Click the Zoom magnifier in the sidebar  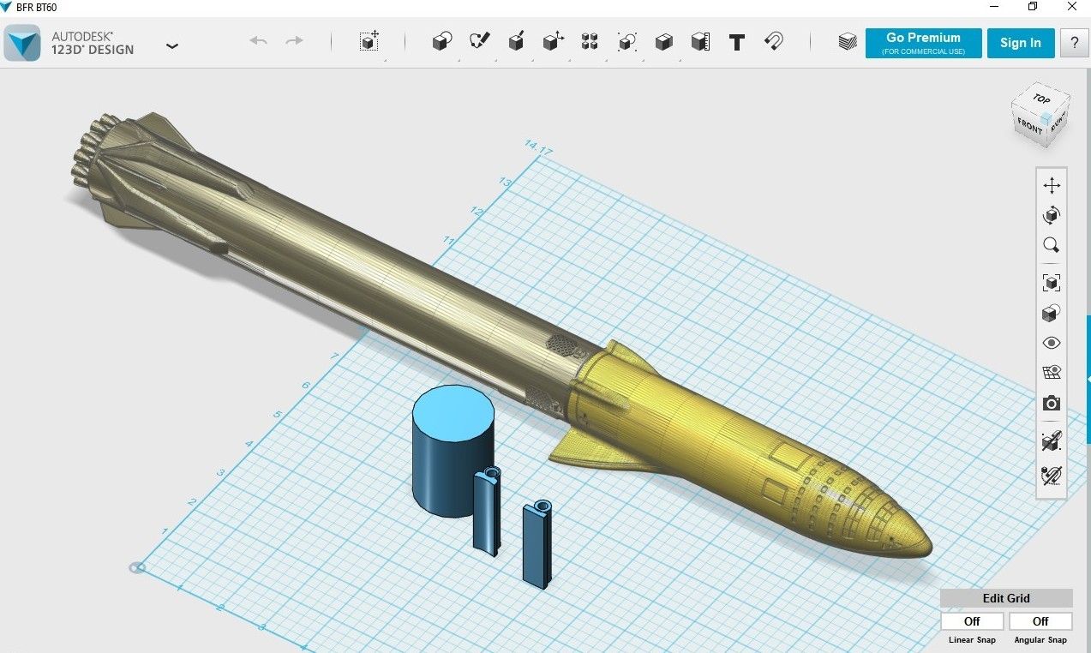[1052, 246]
